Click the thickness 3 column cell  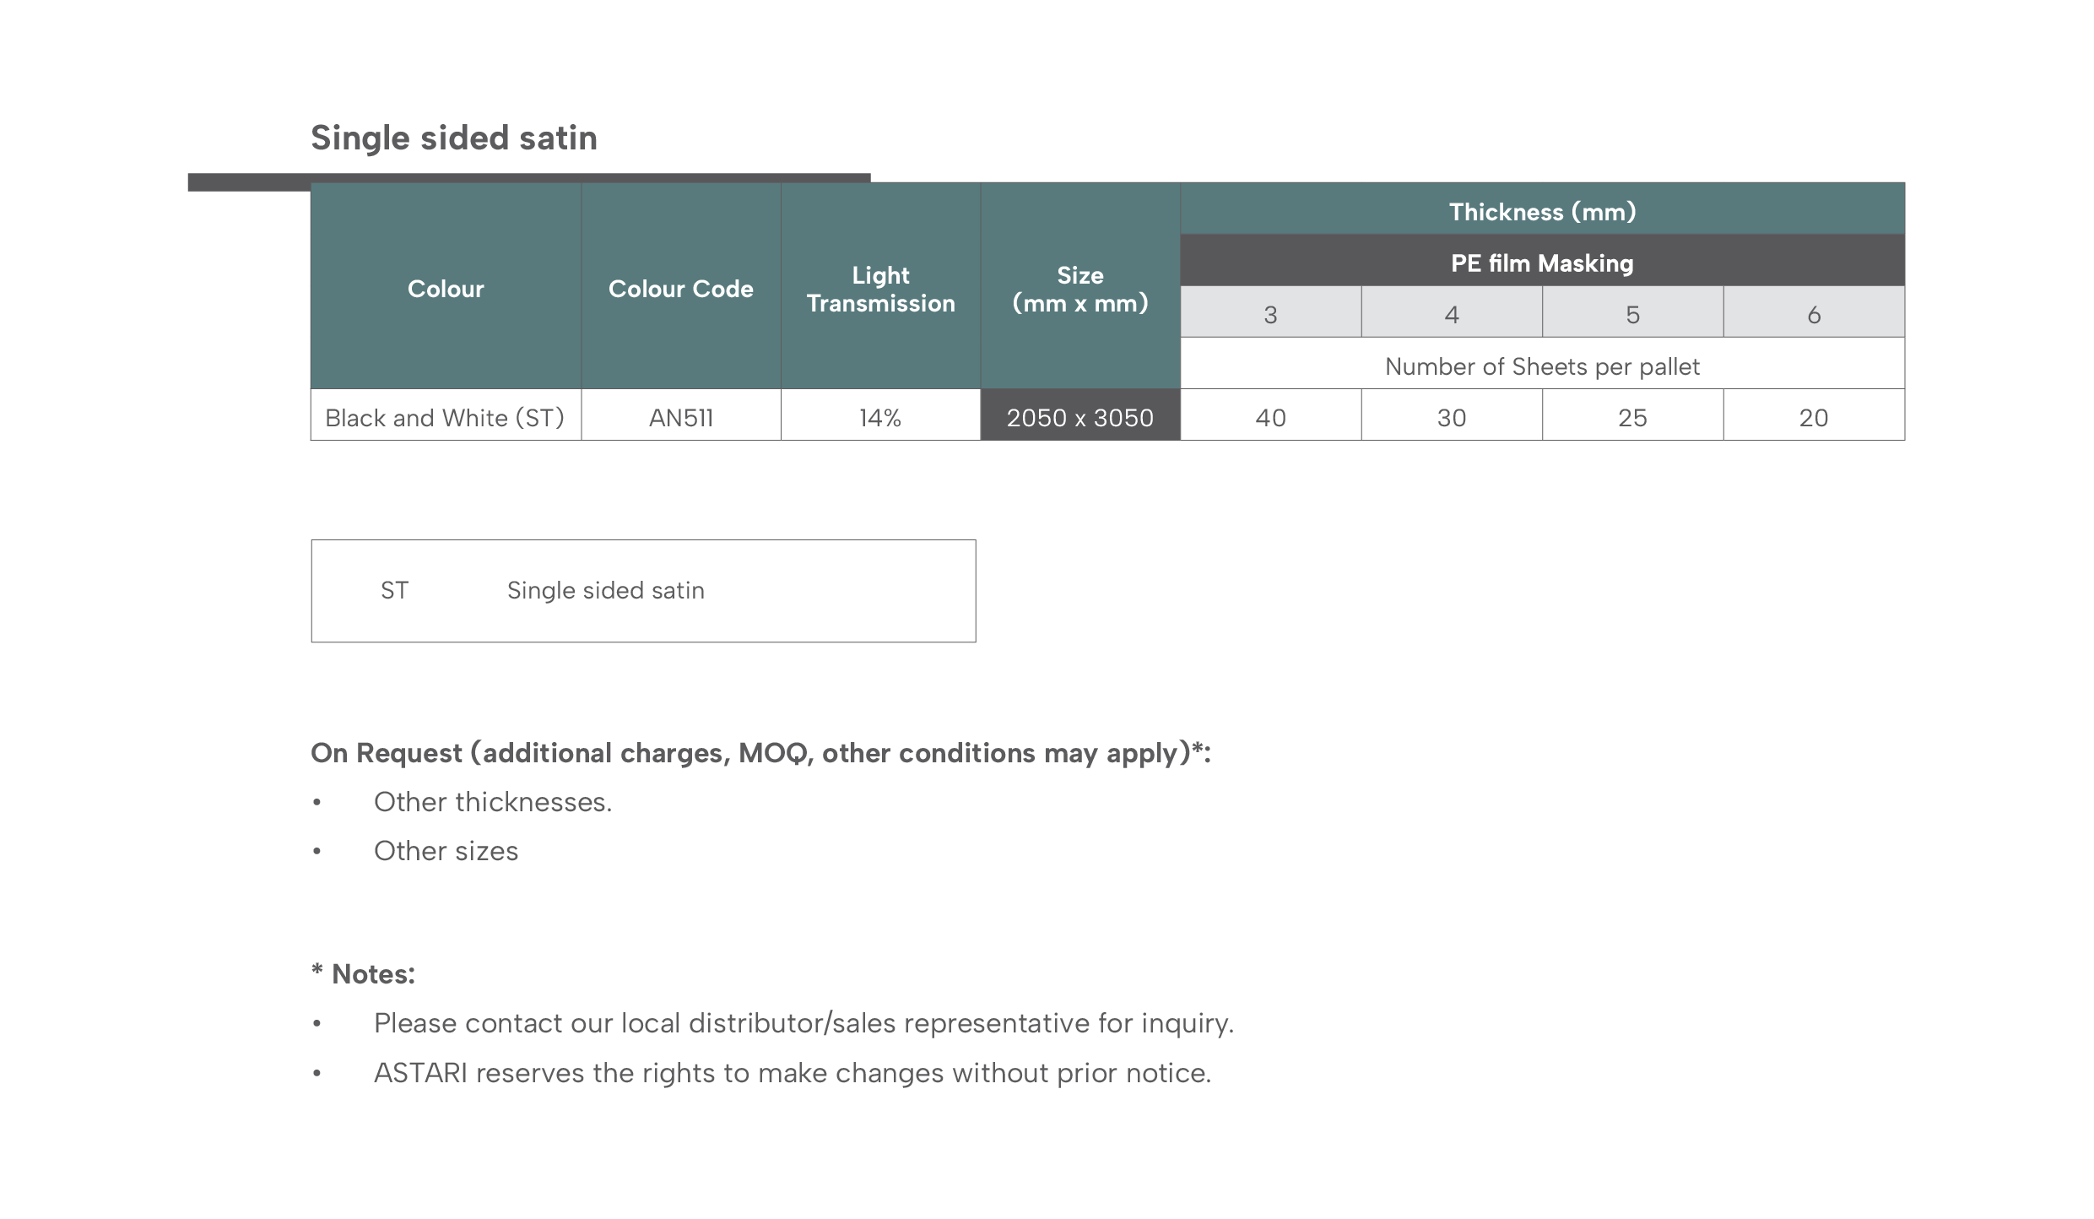[1270, 312]
